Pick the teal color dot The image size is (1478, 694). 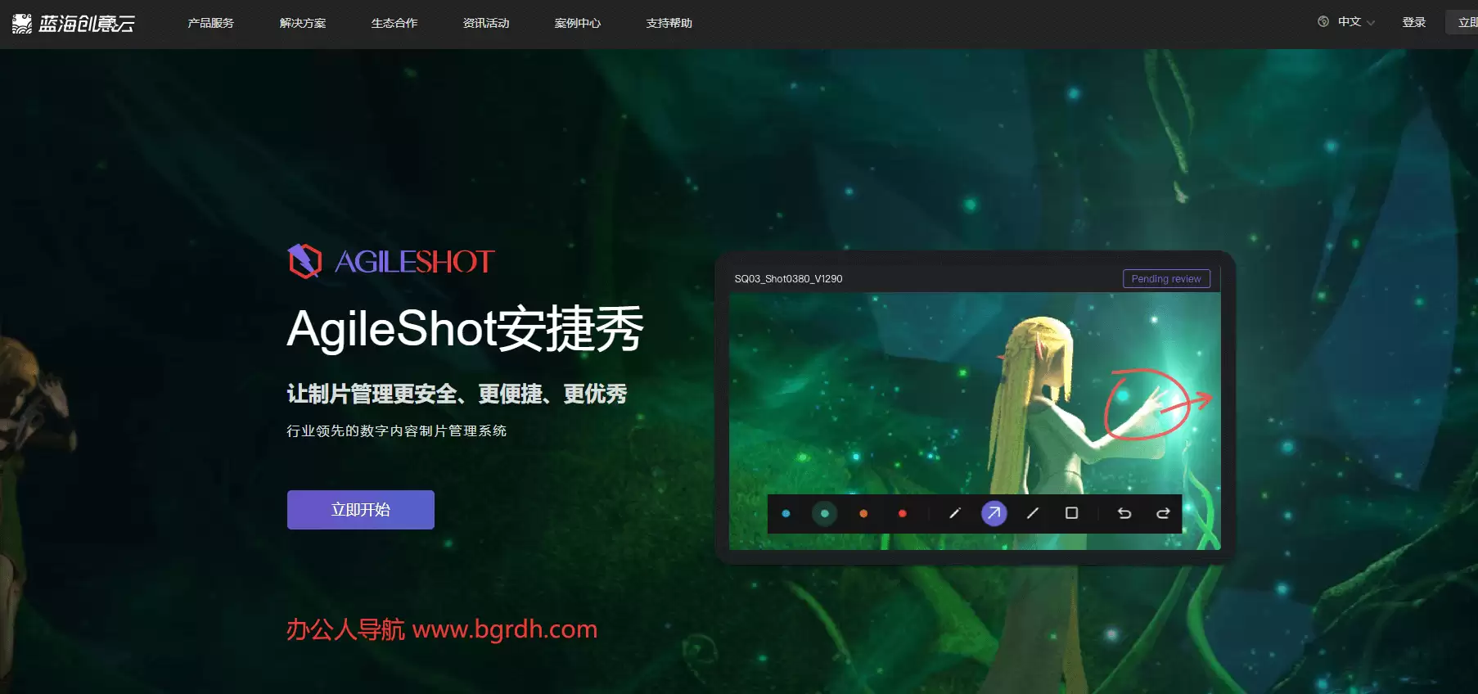click(824, 514)
